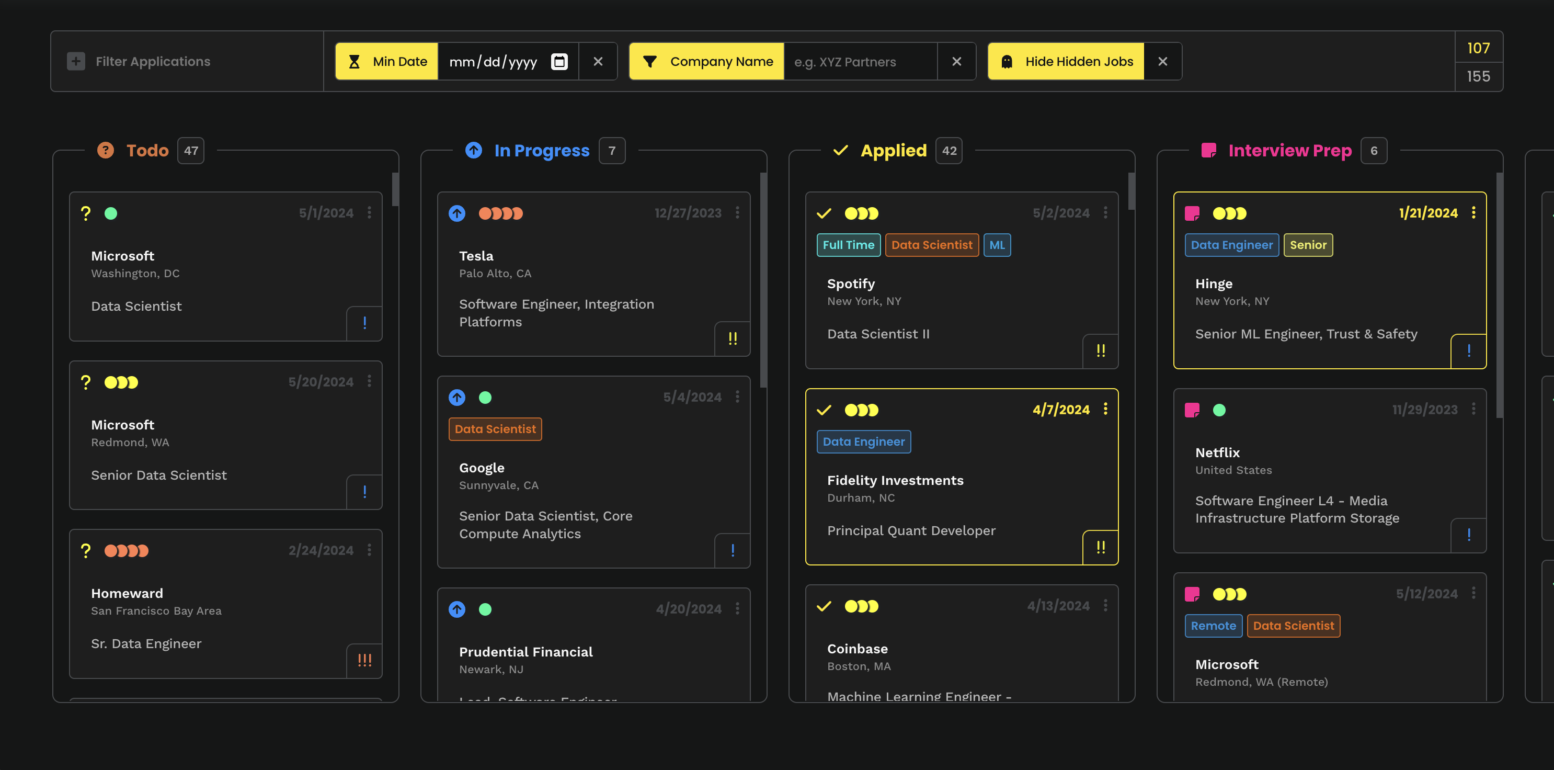Screen dimensions: 1554x770
Task: Remove the Hide Hidden Jobs filter
Action: tap(1162, 62)
